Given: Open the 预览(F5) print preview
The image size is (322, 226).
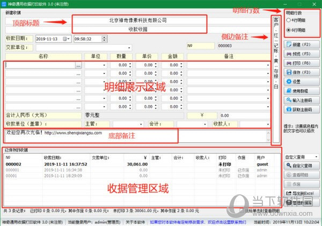Looking at the screenshot, I should click(302, 54).
